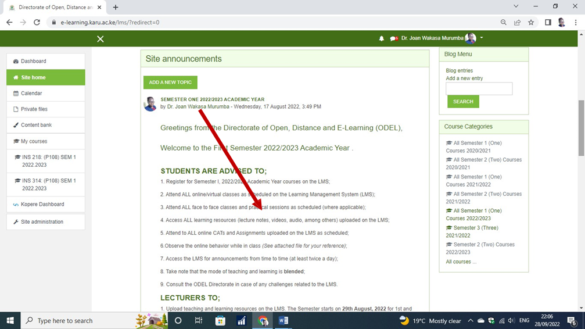585x329 pixels.
Task: Open All Semester 2 (Two) Courses 2020/2021
Action: tap(484, 163)
